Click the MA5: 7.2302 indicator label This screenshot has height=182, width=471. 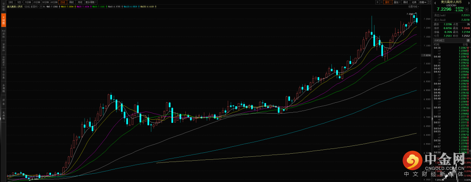(x=51, y=7)
